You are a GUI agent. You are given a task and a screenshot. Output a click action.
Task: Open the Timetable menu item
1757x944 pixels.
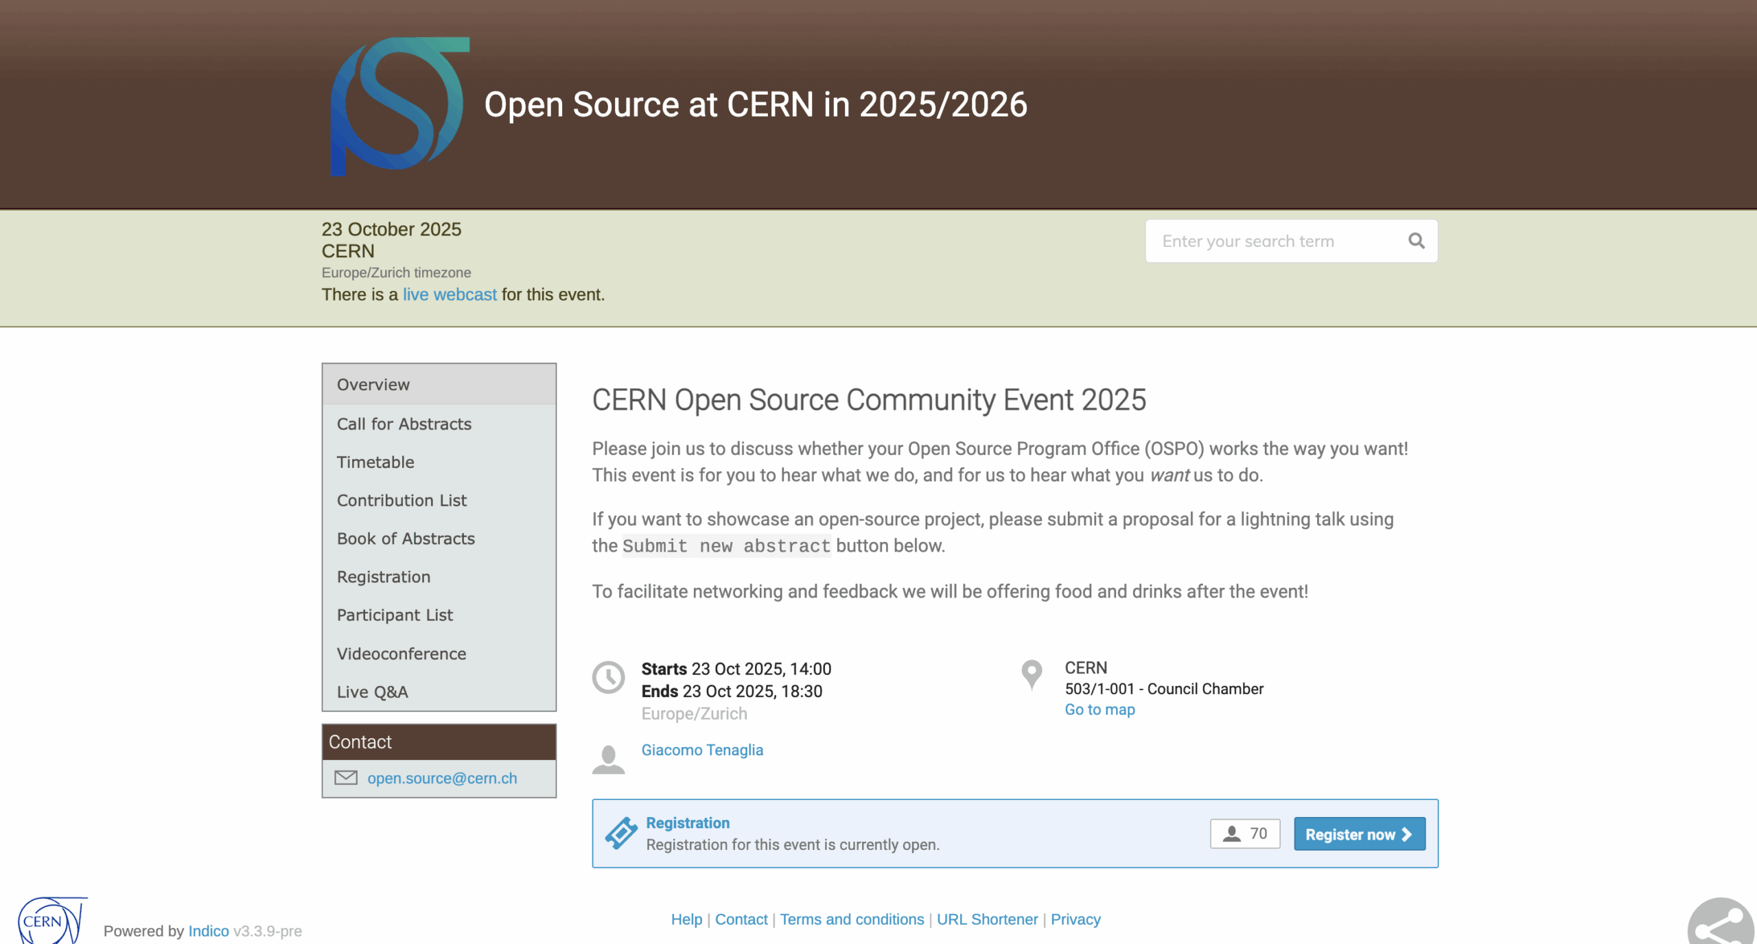375,462
